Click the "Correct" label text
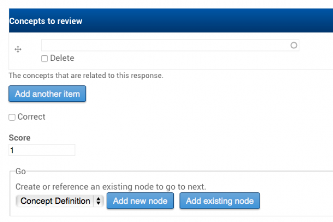Viewport: 333px width, 222px height. (31, 117)
